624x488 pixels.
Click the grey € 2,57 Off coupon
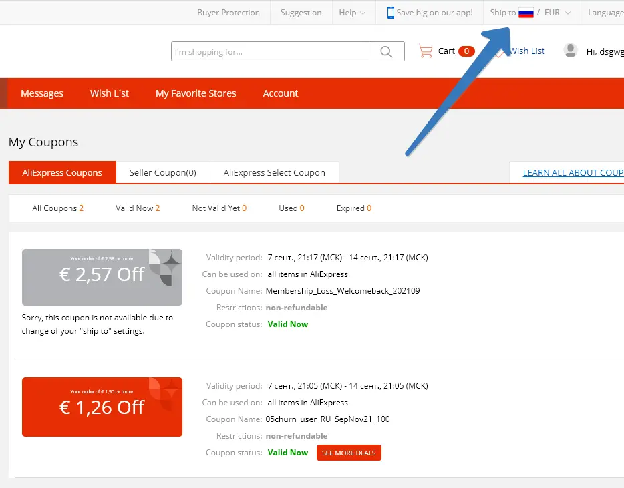[x=102, y=277]
